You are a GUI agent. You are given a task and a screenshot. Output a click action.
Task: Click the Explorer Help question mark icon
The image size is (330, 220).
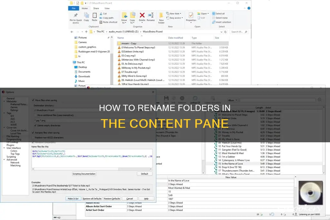pyautogui.click(x=249, y=8)
